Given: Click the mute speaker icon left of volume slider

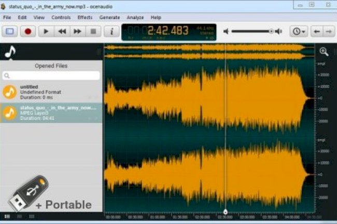Looking at the screenshot, I should point(226,32).
